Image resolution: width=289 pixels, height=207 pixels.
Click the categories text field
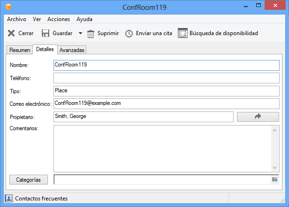point(163,179)
